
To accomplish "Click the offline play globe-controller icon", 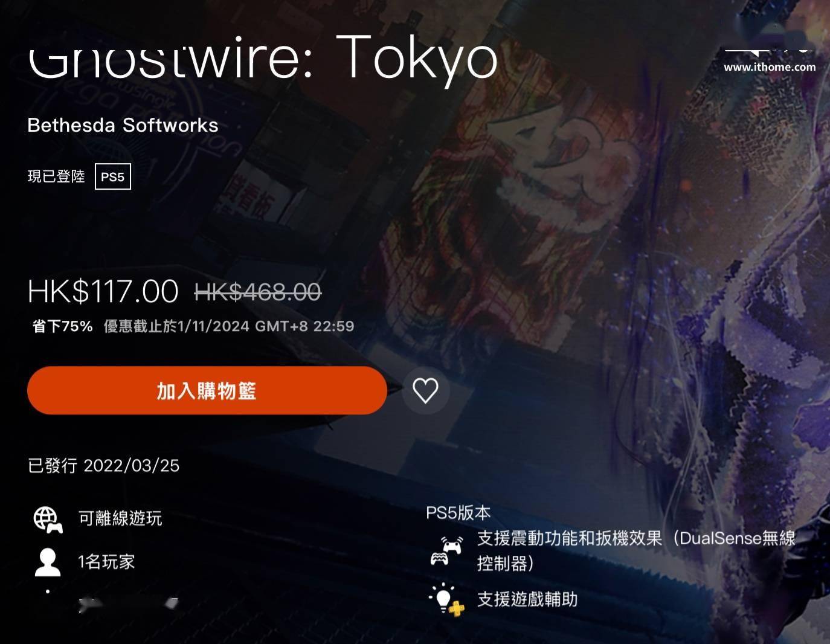I will click(48, 519).
